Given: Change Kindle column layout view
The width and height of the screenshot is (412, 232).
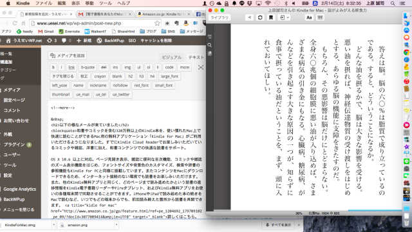Looking at the screenshot, I should pos(320,17).
